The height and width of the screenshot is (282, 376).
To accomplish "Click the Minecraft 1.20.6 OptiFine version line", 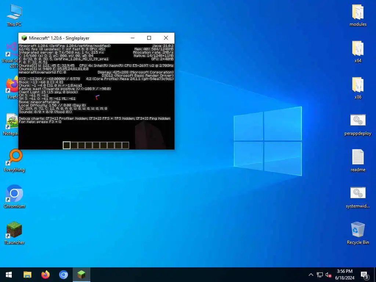I will click(x=65, y=46).
